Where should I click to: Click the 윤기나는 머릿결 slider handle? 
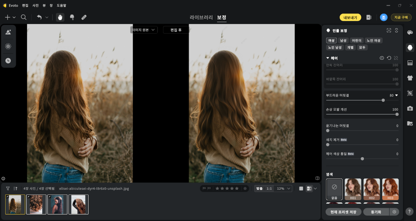click(328, 131)
